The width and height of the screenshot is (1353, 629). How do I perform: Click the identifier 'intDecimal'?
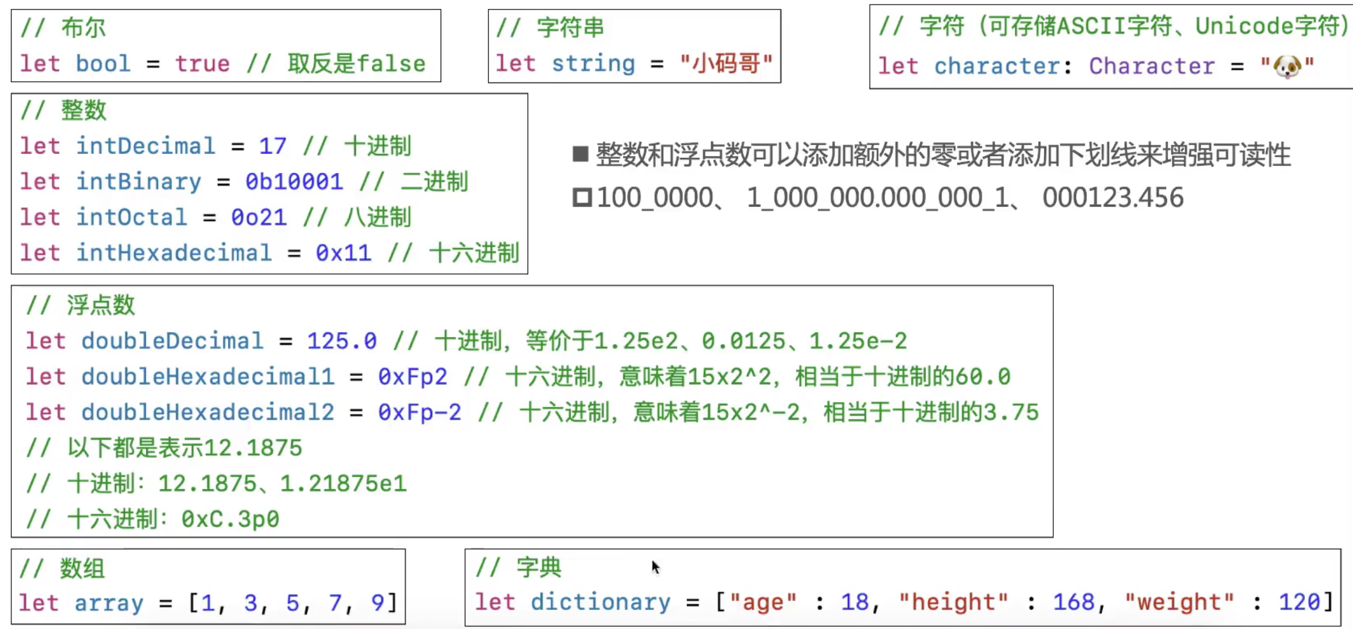145,146
